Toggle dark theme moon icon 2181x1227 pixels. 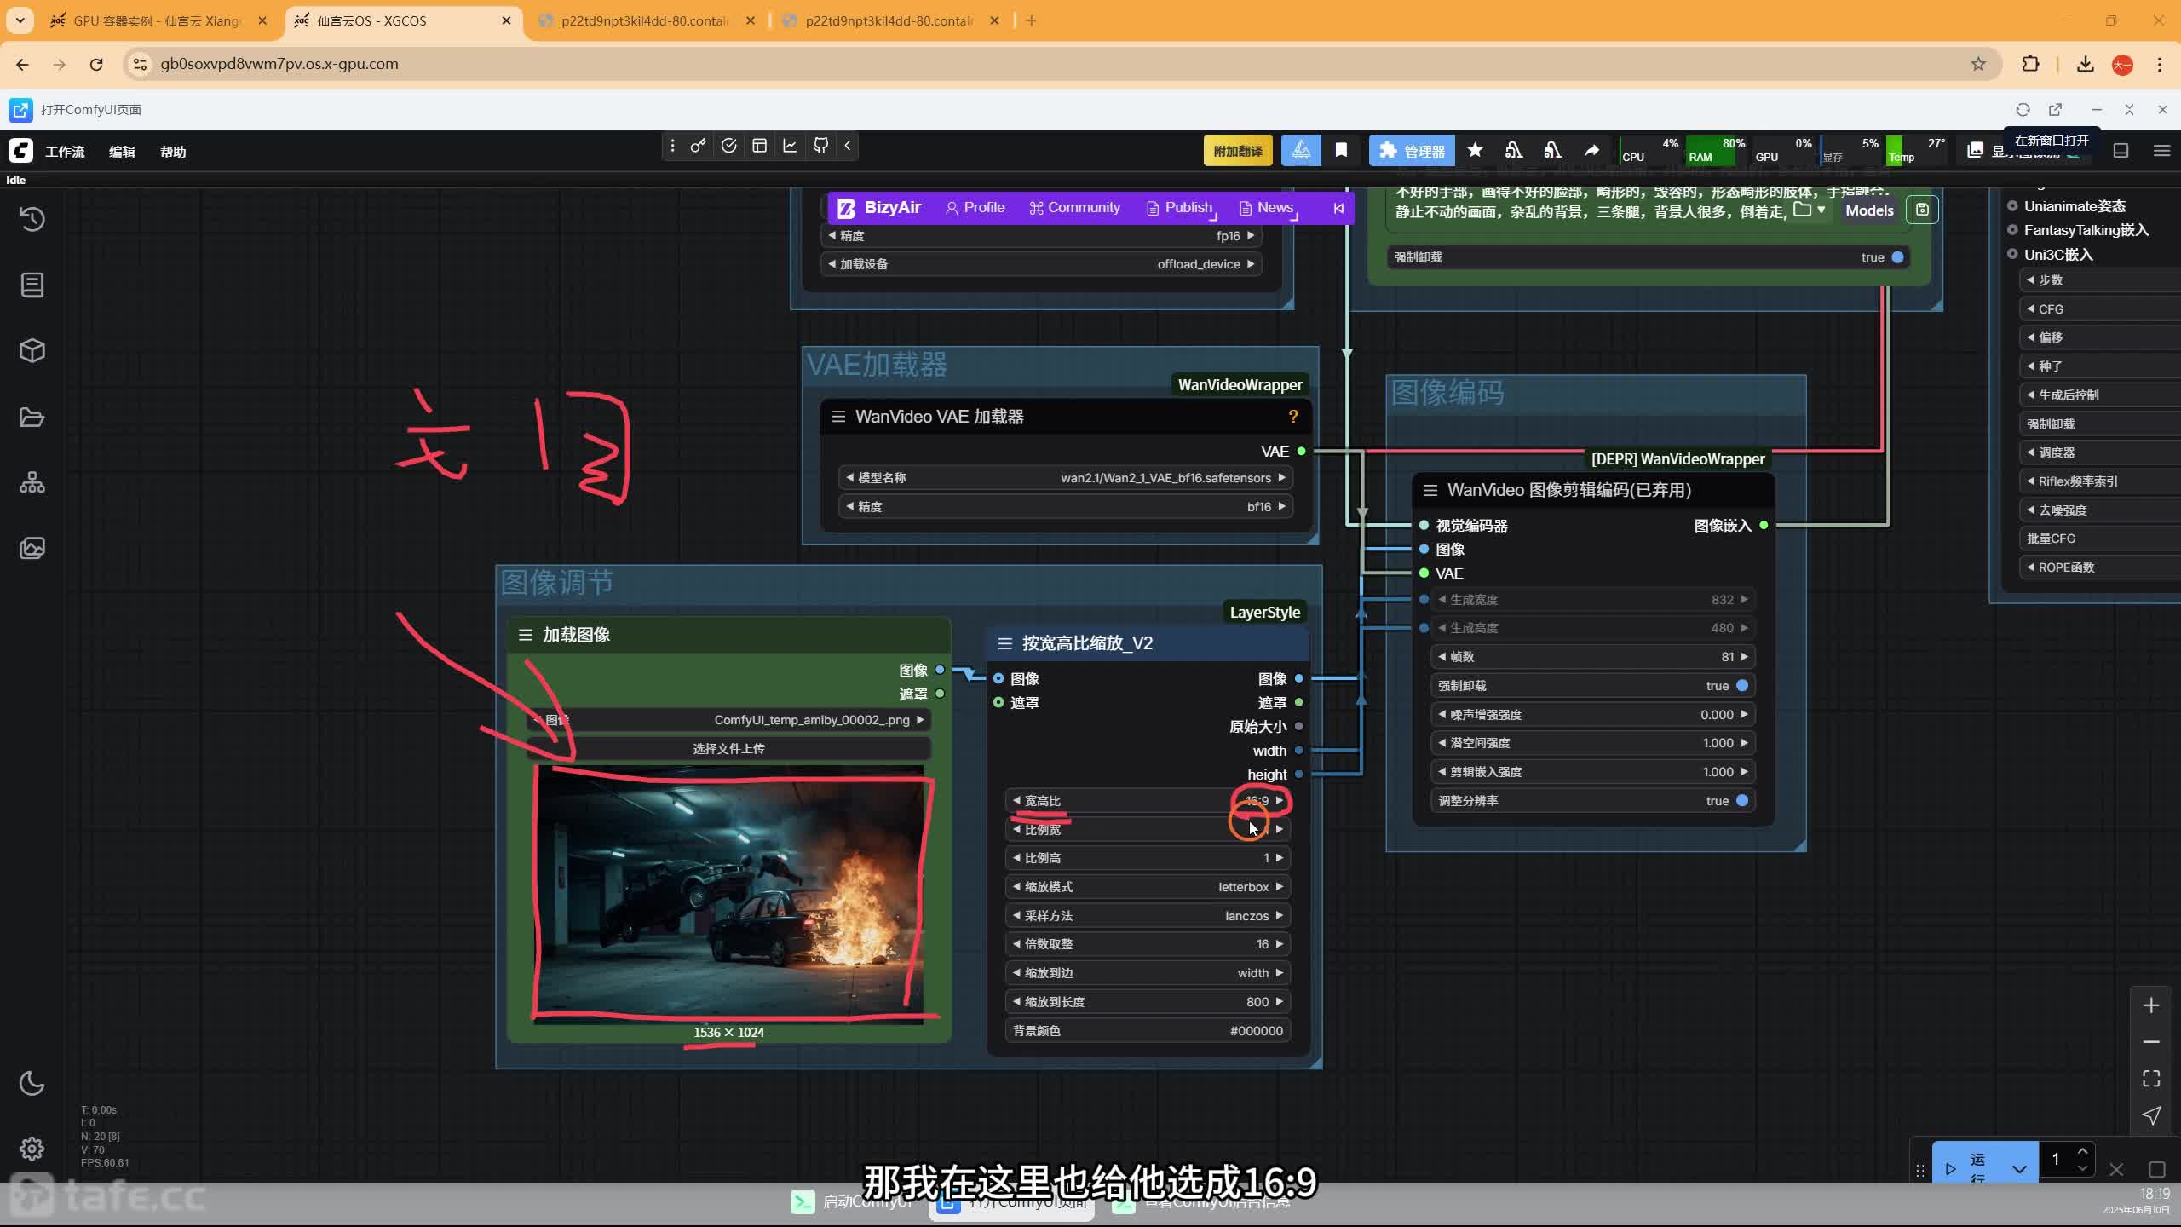tap(32, 1083)
